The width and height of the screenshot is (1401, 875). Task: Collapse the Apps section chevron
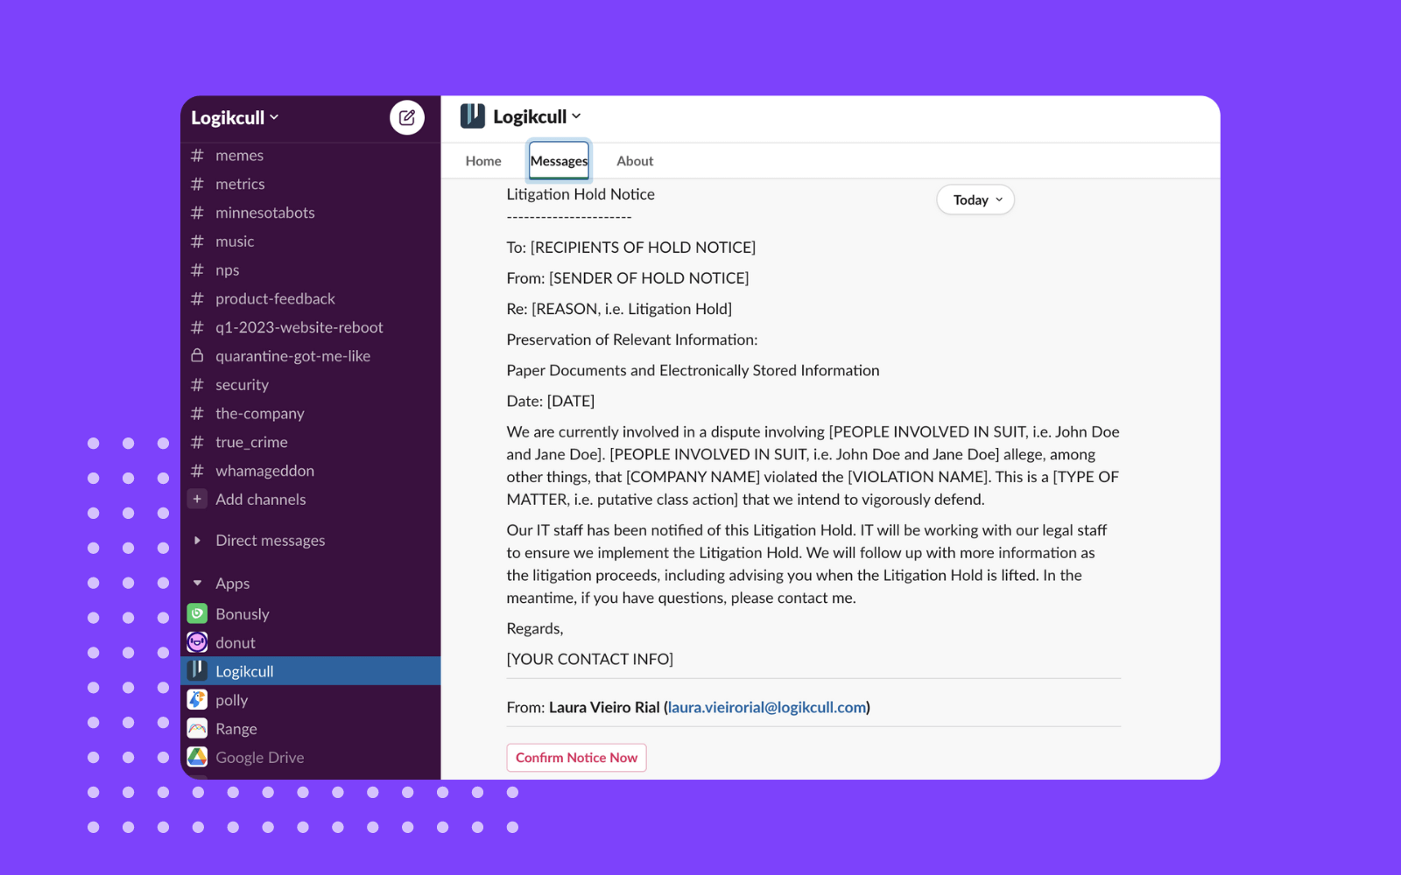[x=197, y=583]
